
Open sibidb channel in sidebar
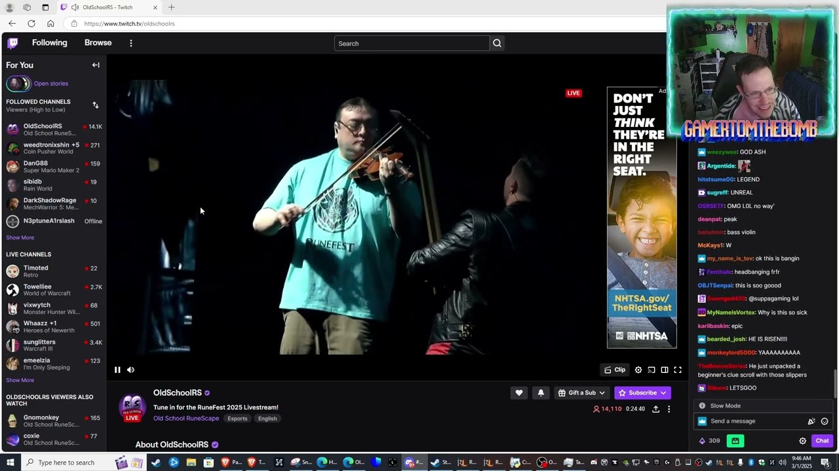[x=53, y=184]
